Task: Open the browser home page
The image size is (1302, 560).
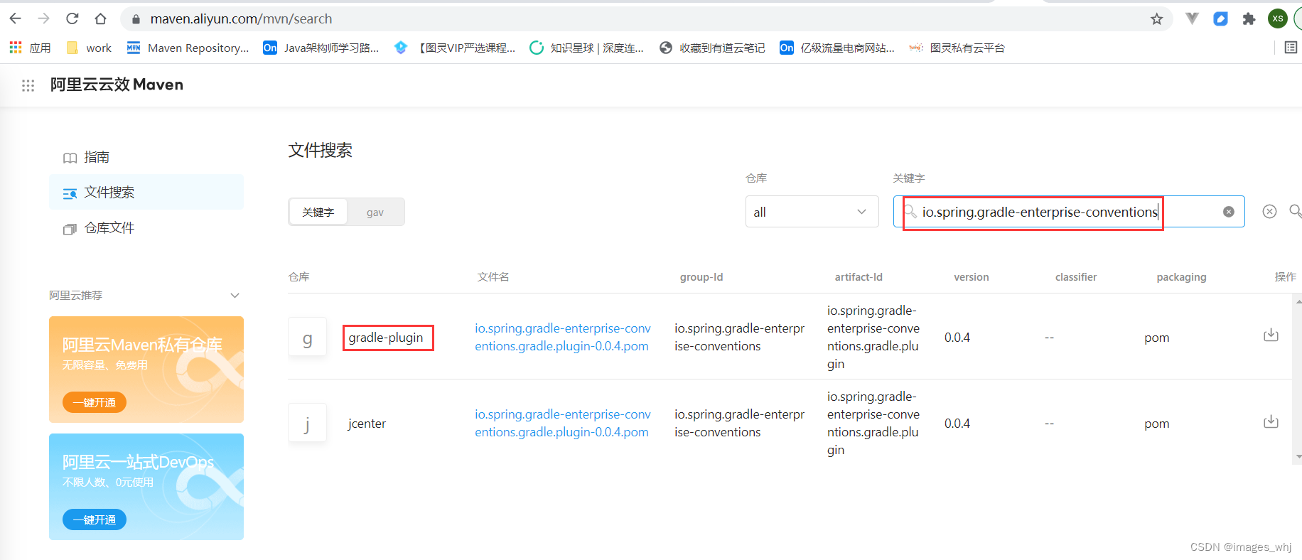Action: point(100,18)
